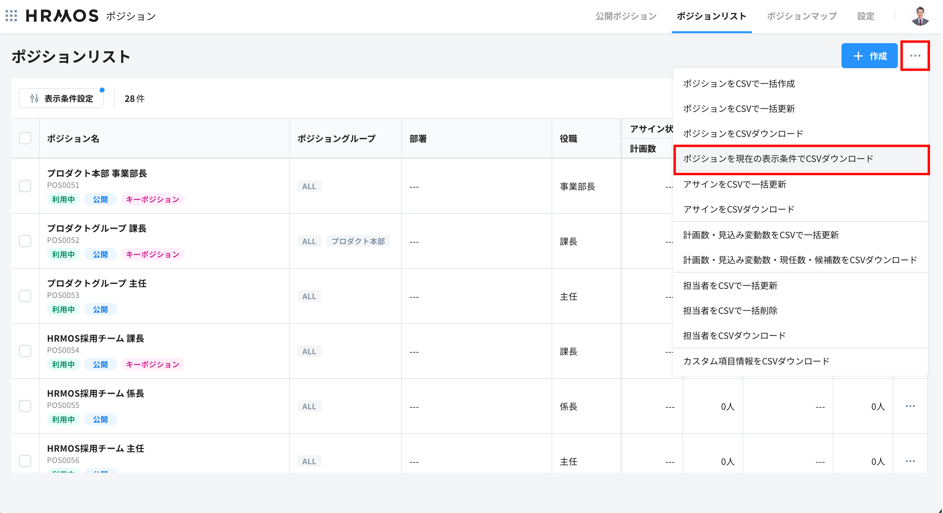Open the 設定 tab

865,16
